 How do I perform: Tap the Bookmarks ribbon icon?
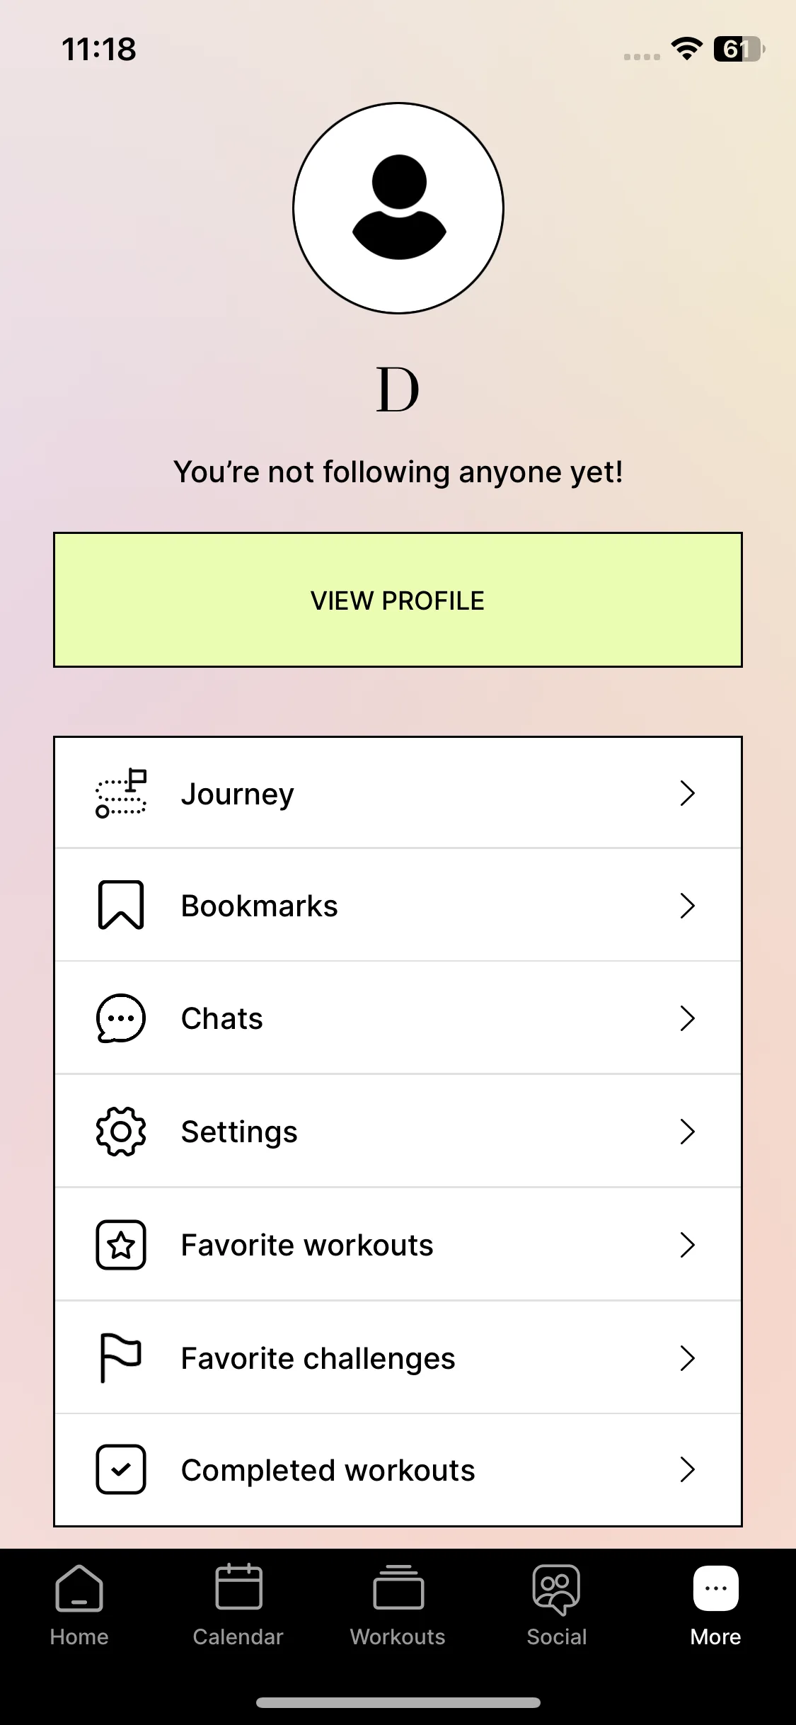(x=121, y=905)
